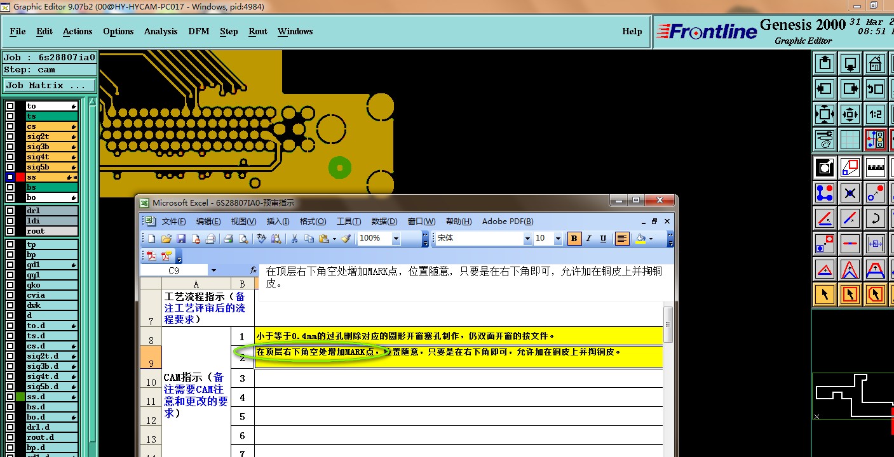Toggle checkbox for layer 'cs'
The height and width of the screenshot is (457, 894).
click(10, 126)
